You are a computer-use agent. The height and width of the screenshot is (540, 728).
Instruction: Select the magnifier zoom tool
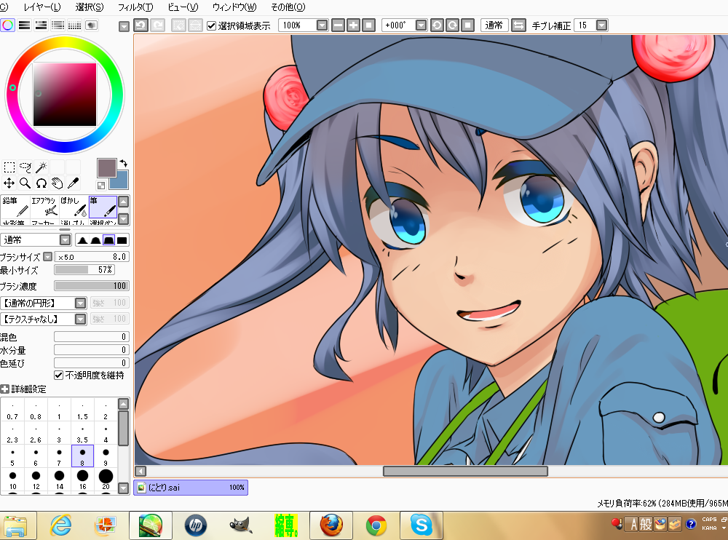click(25, 183)
